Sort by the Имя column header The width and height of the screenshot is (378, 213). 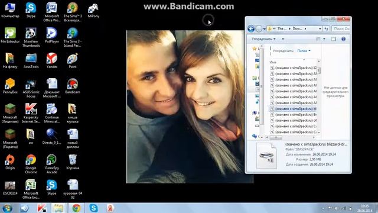pyautogui.click(x=273, y=62)
